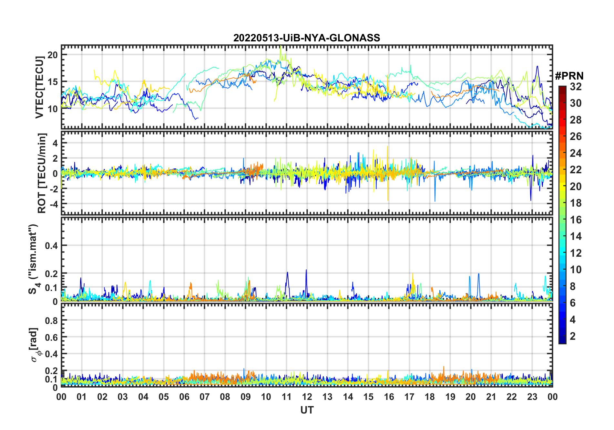Select colorbar tick label 8
This screenshot has height=430, width=614.
pyautogui.click(x=573, y=286)
